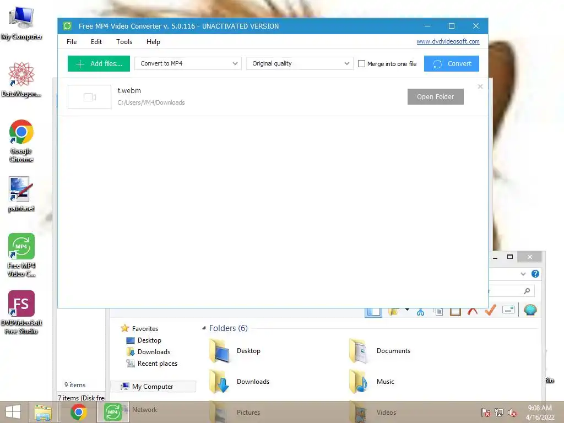Open the Desktop folder in Explorer
The height and width of the screenshot is (423, 564).
tap(235, 351)
